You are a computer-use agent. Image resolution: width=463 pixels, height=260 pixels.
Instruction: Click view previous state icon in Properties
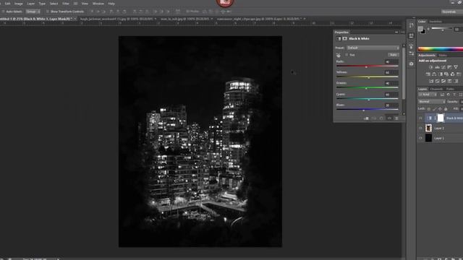(374, 118)
